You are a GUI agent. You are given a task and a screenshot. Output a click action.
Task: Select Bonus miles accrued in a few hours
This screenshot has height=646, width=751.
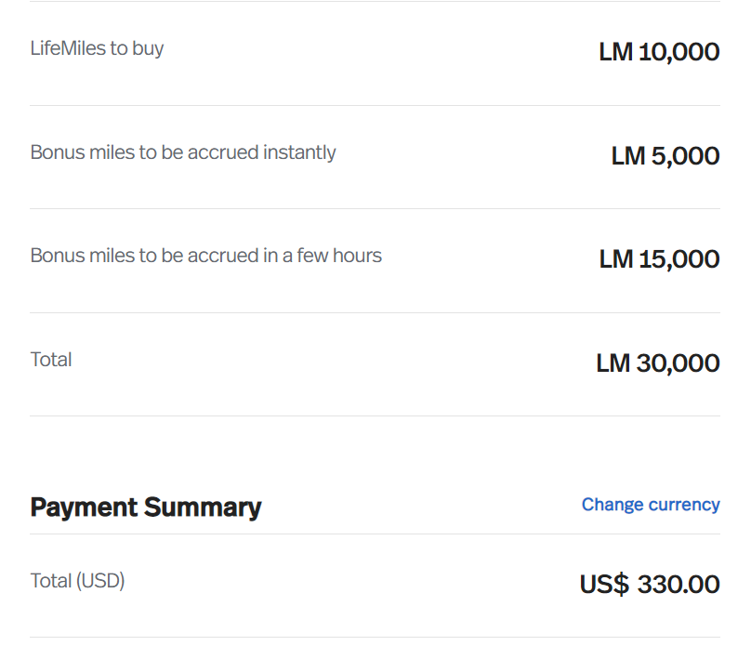206,256
